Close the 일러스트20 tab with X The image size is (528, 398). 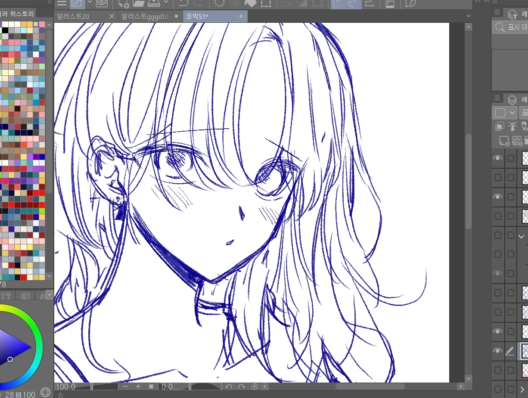click(112, 16)
